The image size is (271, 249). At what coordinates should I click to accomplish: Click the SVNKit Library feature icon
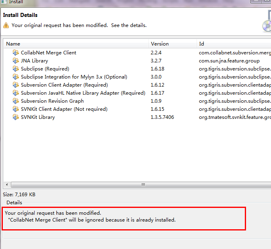click(16, 117)
